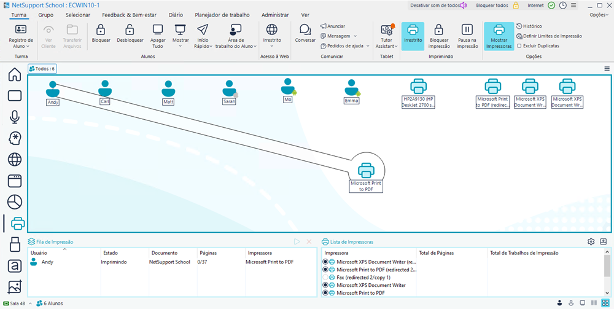Expand Mostrar dropdown arrow
Viewport: 614px width, 309px height.
pos(181,46)
